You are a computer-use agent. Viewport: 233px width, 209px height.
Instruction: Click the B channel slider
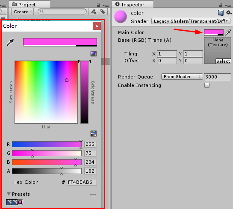click(x=47, y=162)
